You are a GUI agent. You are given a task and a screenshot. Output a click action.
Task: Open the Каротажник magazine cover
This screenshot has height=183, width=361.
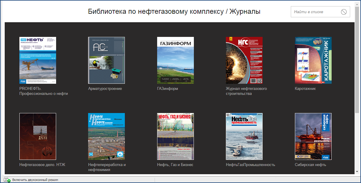(313, 60)
